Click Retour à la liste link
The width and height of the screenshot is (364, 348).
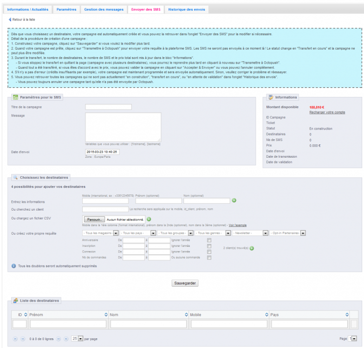23,19
